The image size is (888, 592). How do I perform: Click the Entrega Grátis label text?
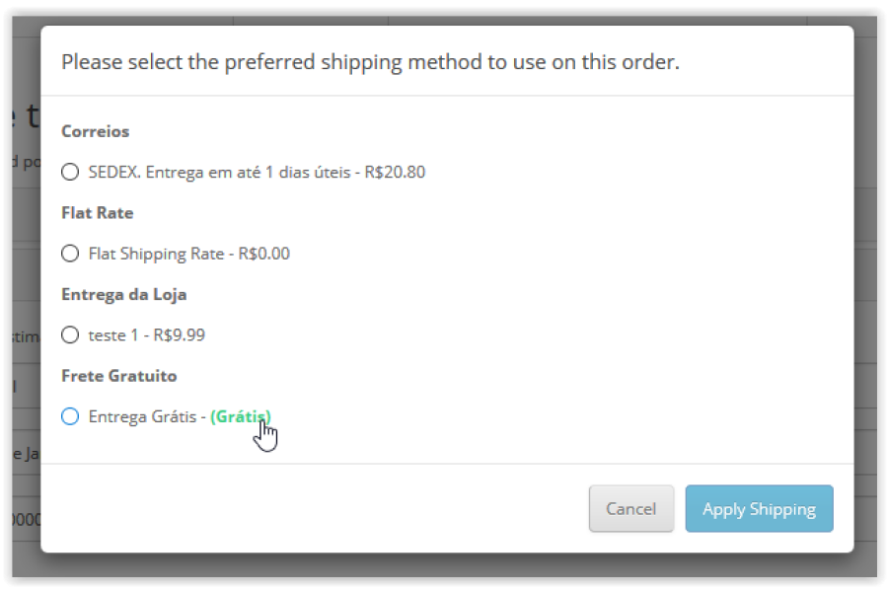[143, 416]
